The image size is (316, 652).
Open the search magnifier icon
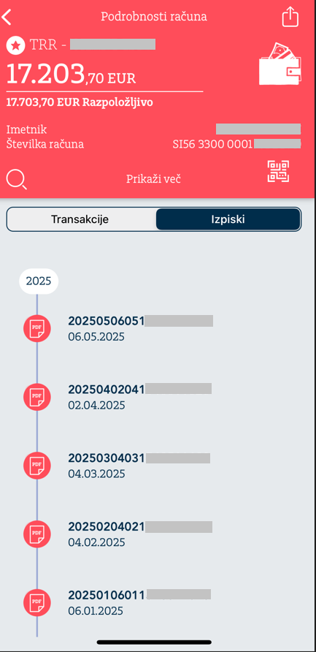[x=17, y=180]
